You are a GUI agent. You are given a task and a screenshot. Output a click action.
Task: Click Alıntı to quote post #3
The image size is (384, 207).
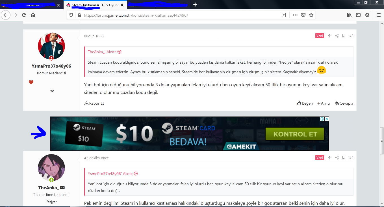click(x=324, y=103)
